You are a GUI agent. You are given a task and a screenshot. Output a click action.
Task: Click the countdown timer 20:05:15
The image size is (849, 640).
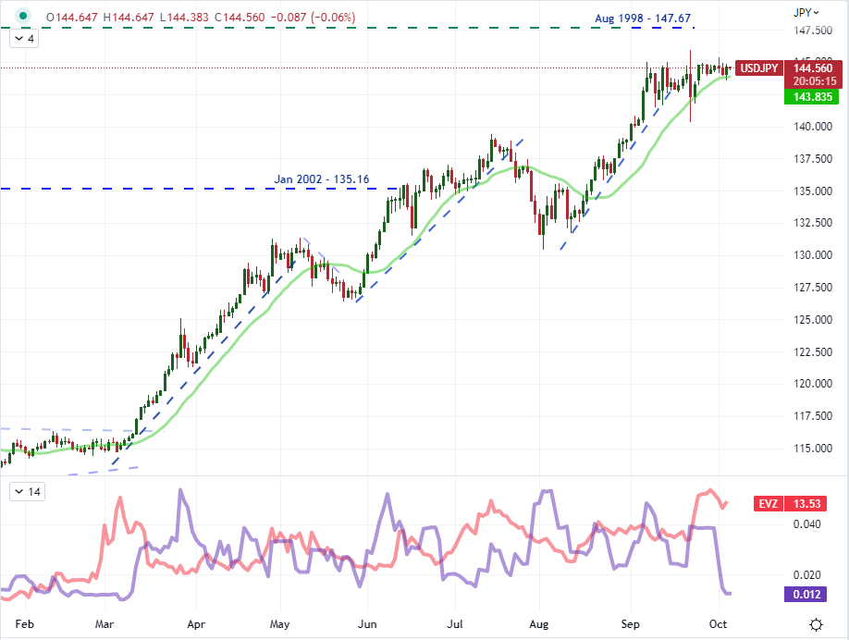pyautogui.click(x=815, y=81)
